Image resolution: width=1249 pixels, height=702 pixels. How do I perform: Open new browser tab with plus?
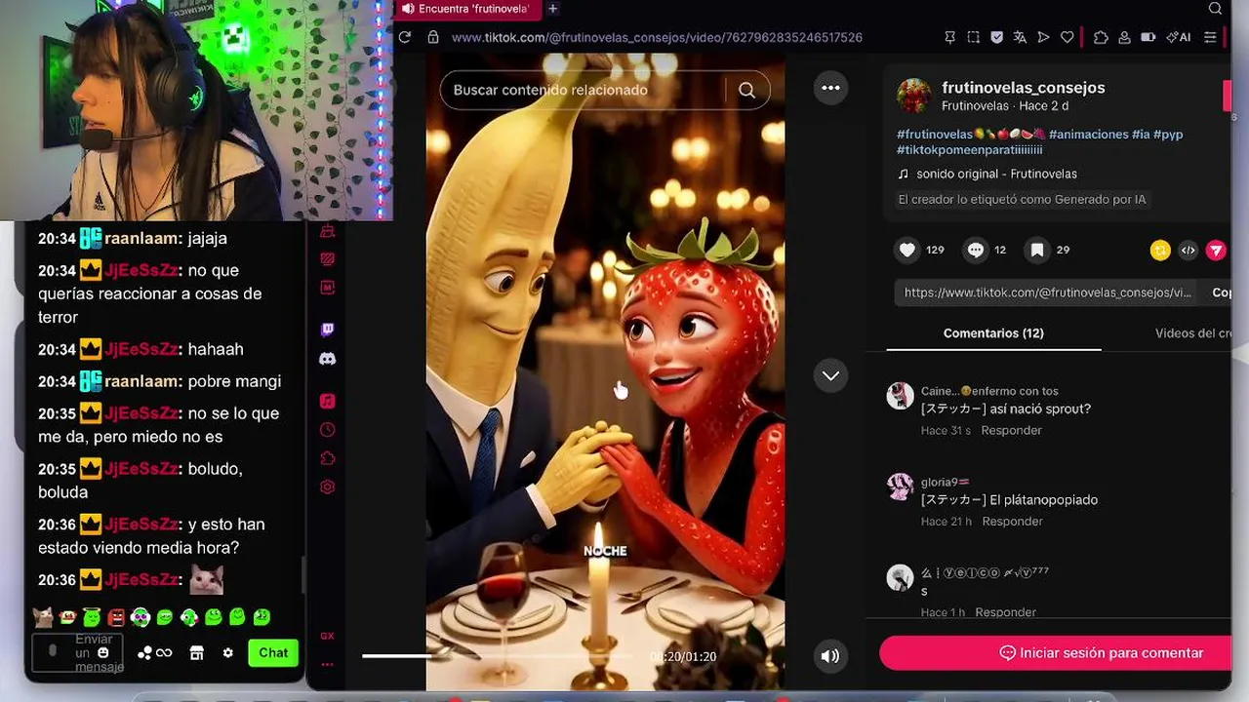tap(552, 9)
